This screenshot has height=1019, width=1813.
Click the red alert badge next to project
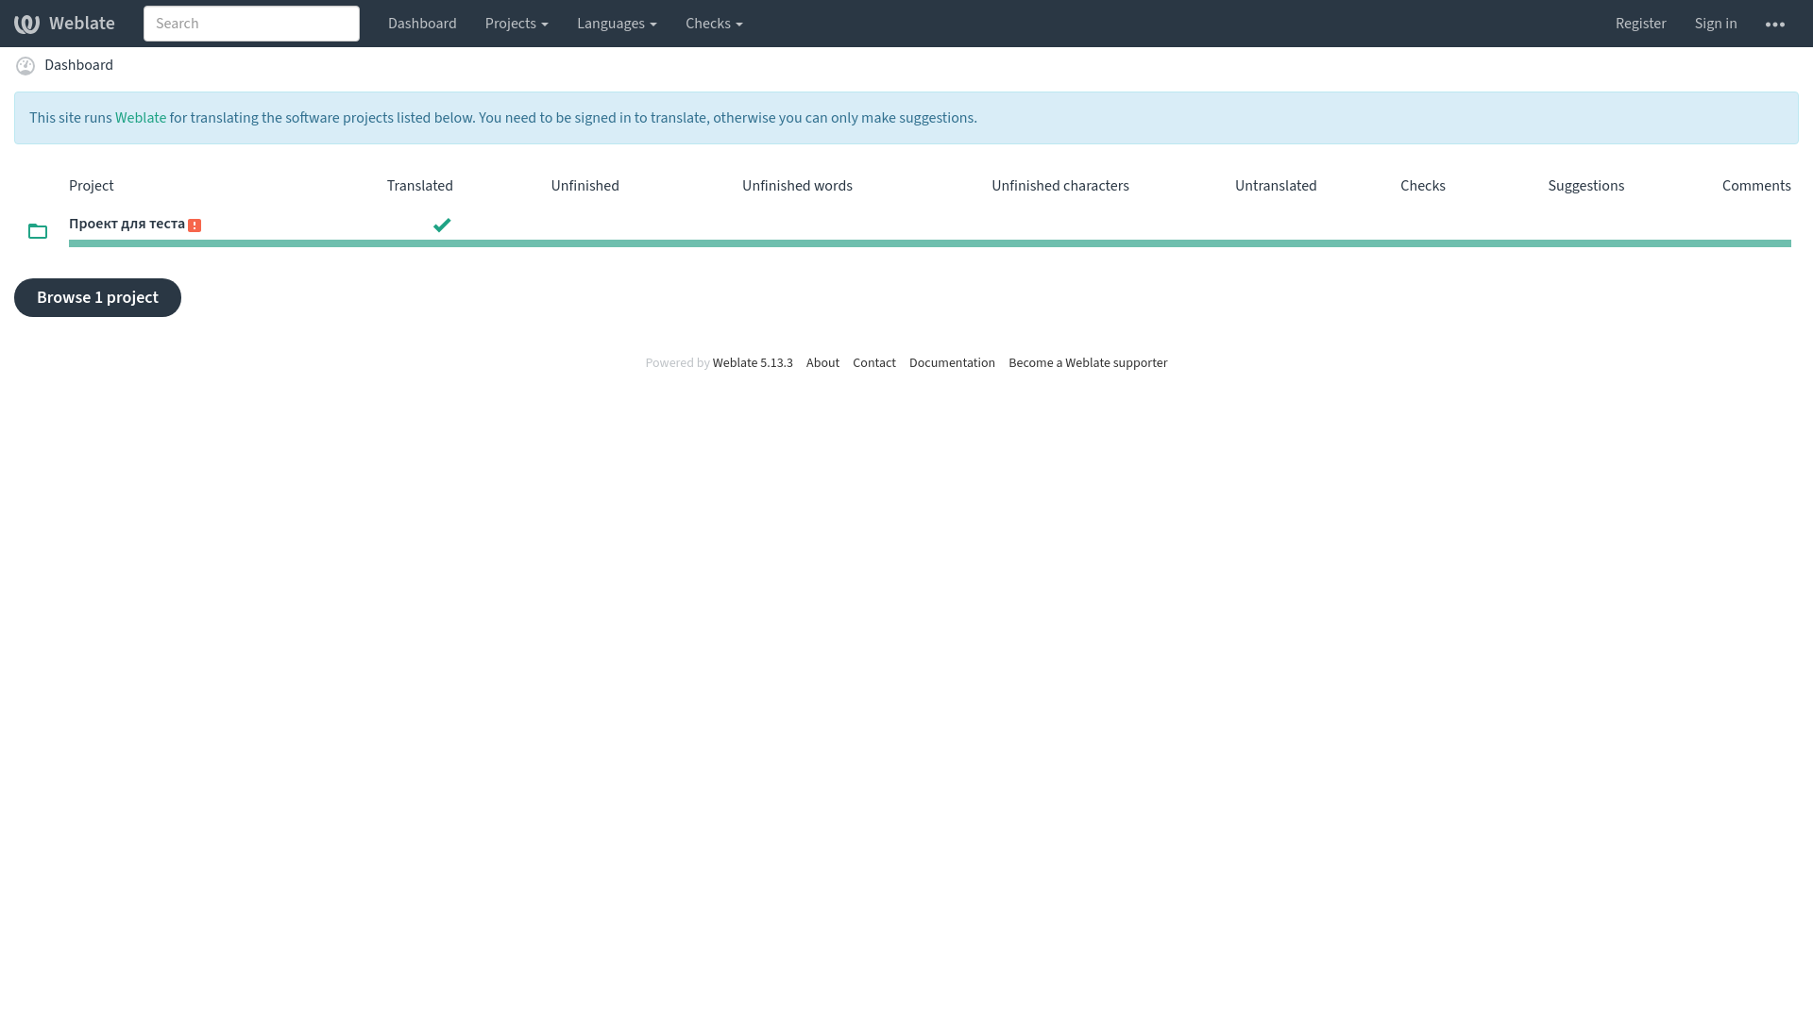pos(195,226)
